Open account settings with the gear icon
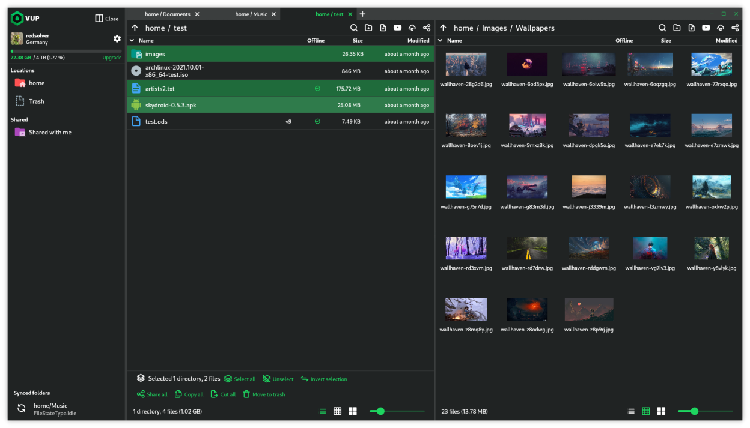 (117, 38)
